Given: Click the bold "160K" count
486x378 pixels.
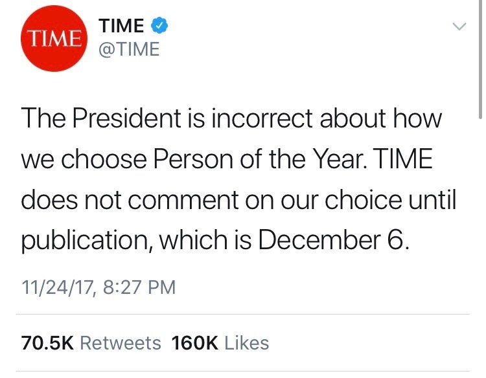Looking at the screenshot, I should pos(194,342).
